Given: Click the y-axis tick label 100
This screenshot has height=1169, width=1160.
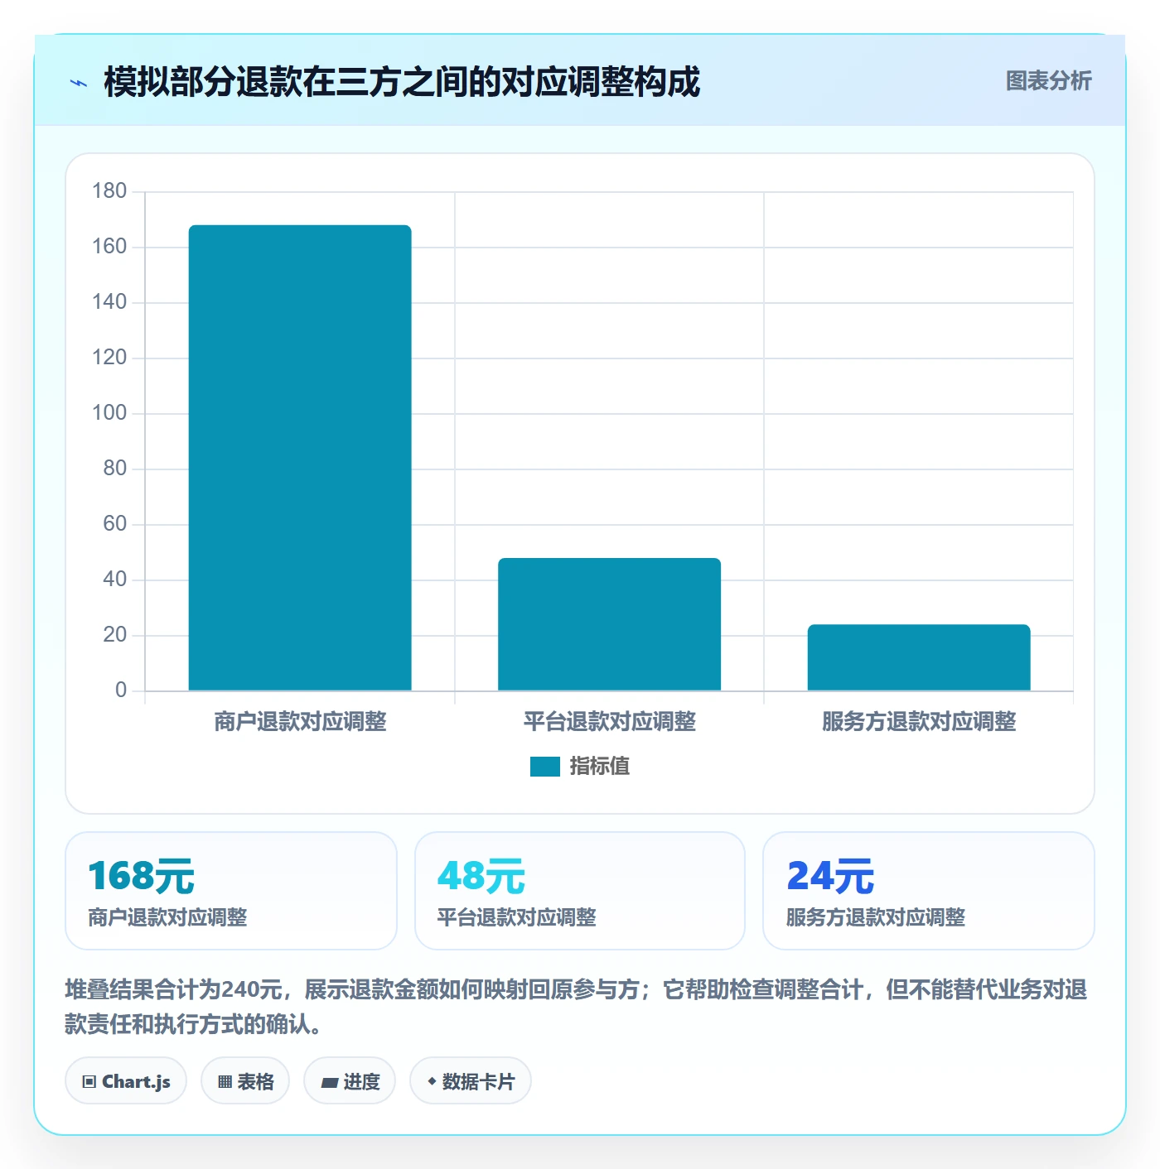Looking at the screenshot, I should (x=109, y=413).
